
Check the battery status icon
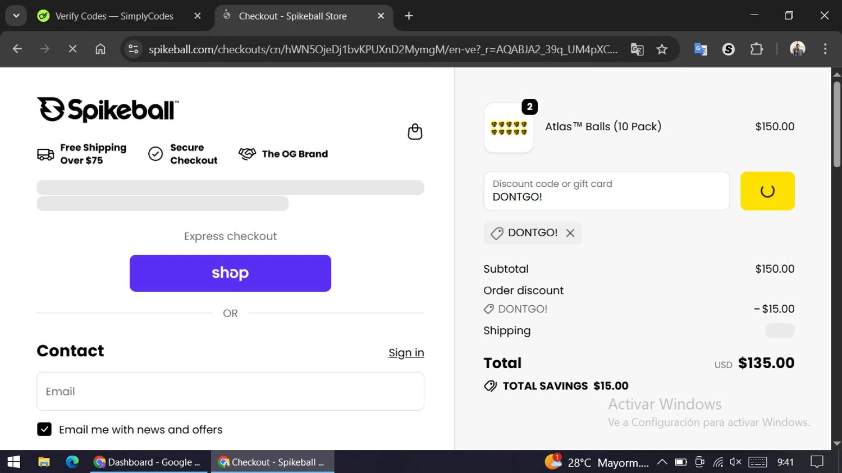pos(681,462)
